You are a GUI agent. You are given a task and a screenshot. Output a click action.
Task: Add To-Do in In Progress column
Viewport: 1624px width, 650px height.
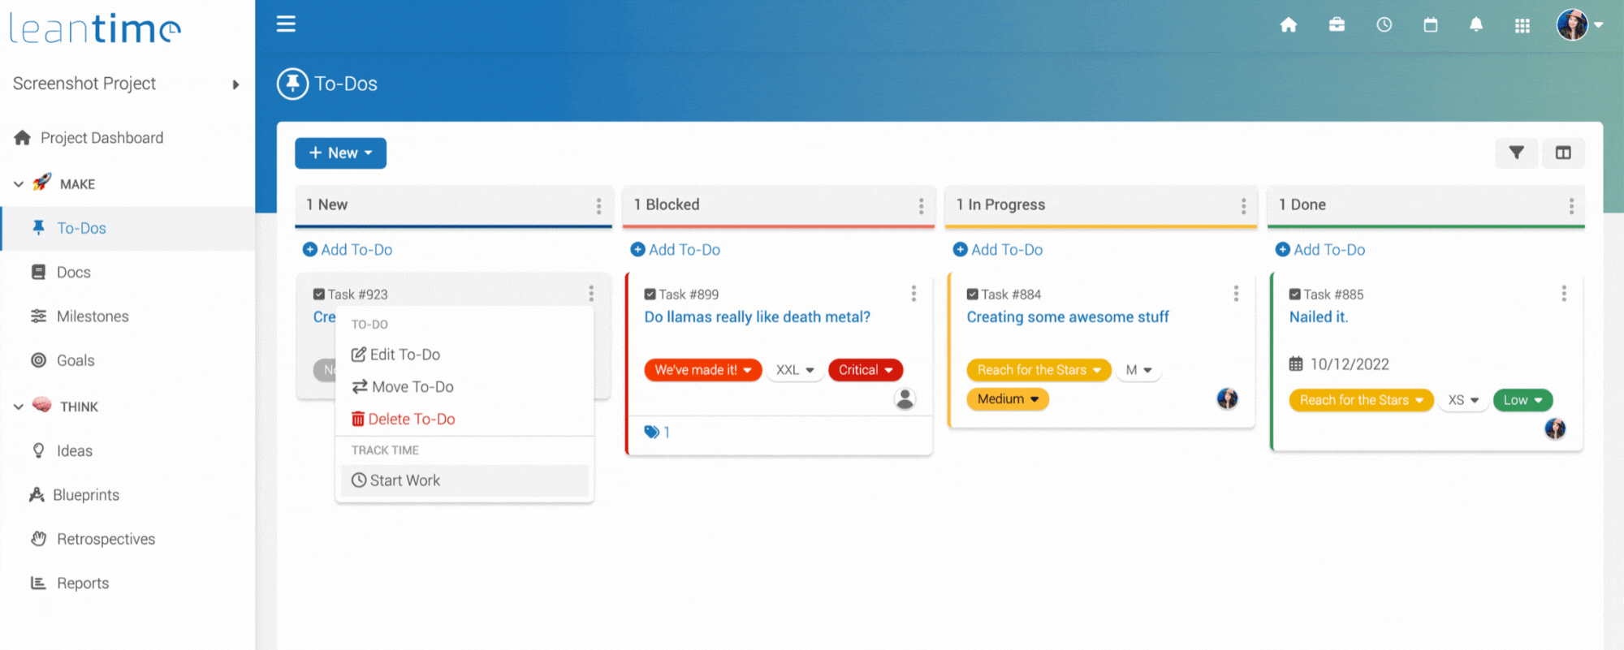pos(998,250)
